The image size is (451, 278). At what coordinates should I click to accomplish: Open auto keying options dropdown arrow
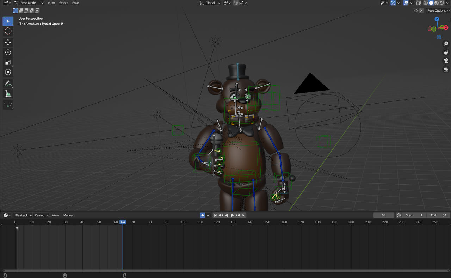pyautogui.click(x=208, y=215)
